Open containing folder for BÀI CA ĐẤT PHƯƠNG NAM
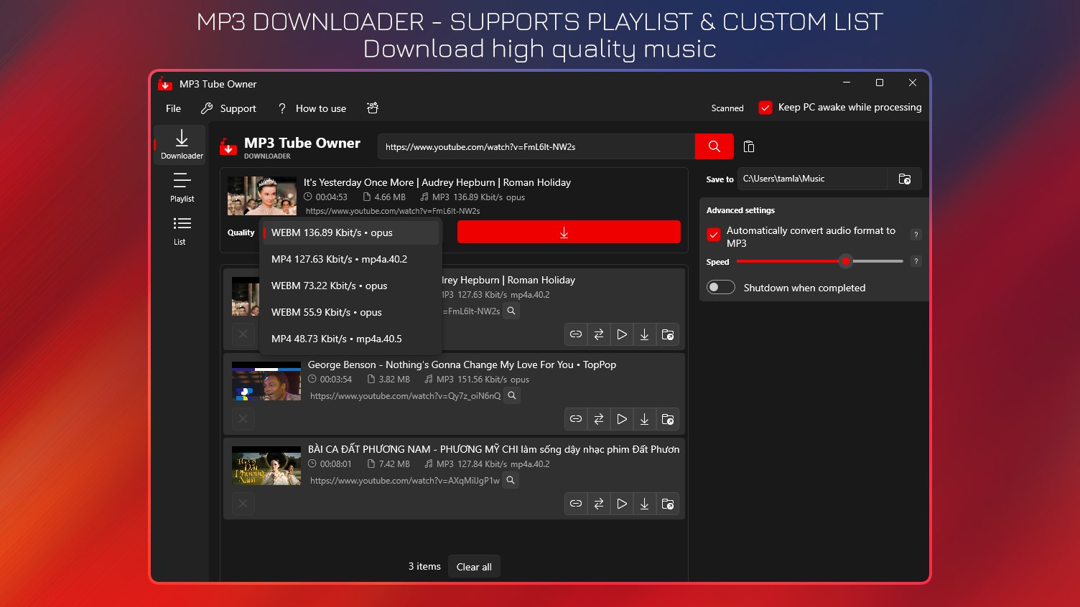 click(x=668, y=503)
